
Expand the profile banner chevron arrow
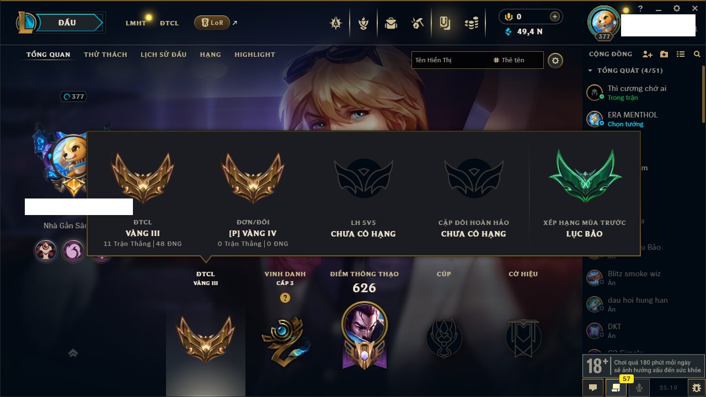tap(73, 353)
